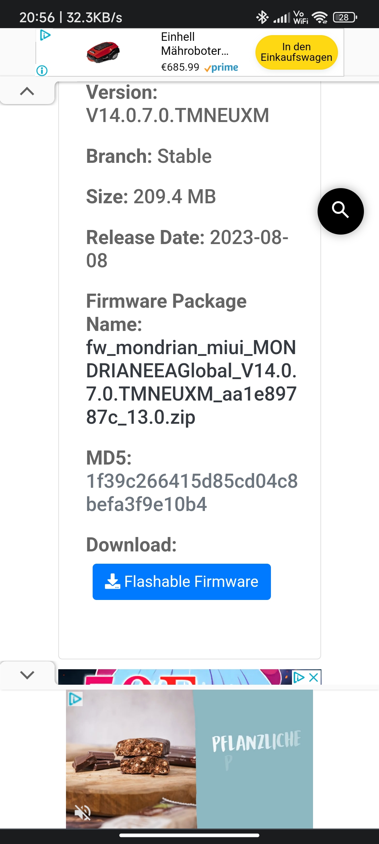Close the banner ad with X
The width and height of the screenshot is (379, 844).
click(314, 677)
